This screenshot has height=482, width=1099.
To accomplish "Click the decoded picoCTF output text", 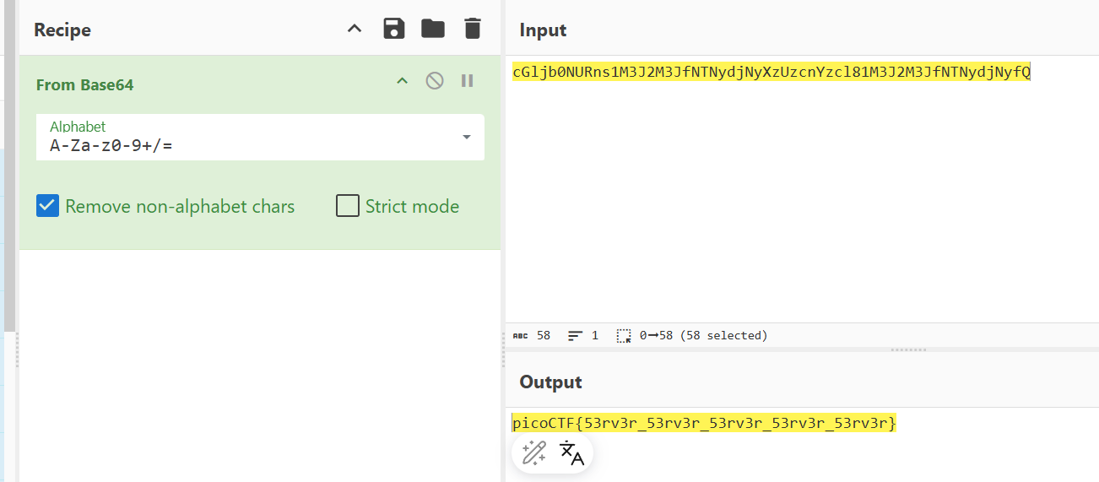I will pyautogui.click(x=704, y=423).
